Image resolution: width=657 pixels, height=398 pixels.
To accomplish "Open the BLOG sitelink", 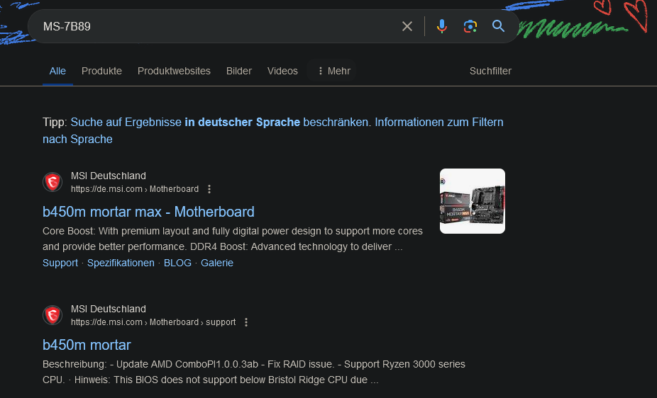I will point(177,263).
